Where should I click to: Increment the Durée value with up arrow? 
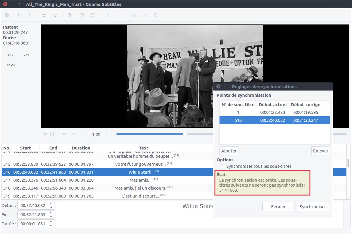pyautogui.click(x=51, y=221)
